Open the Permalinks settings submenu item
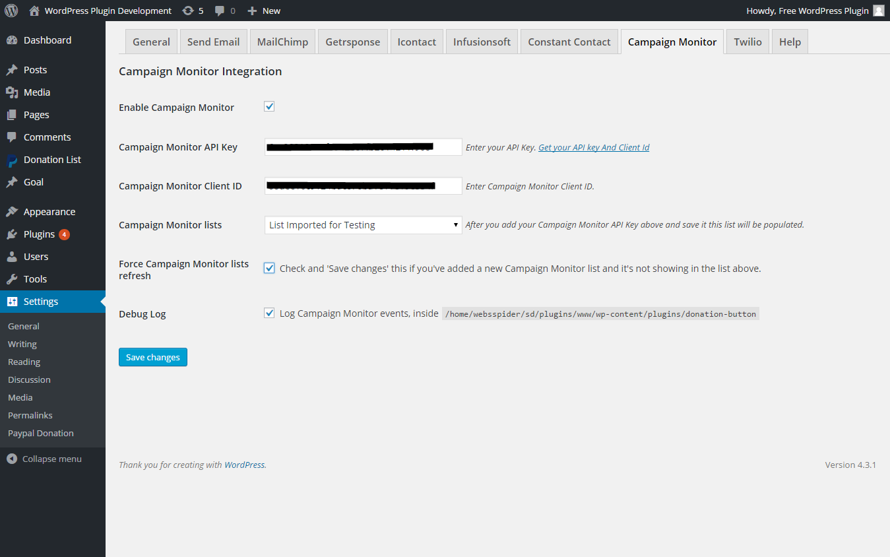890x557 pixels. 30,415
